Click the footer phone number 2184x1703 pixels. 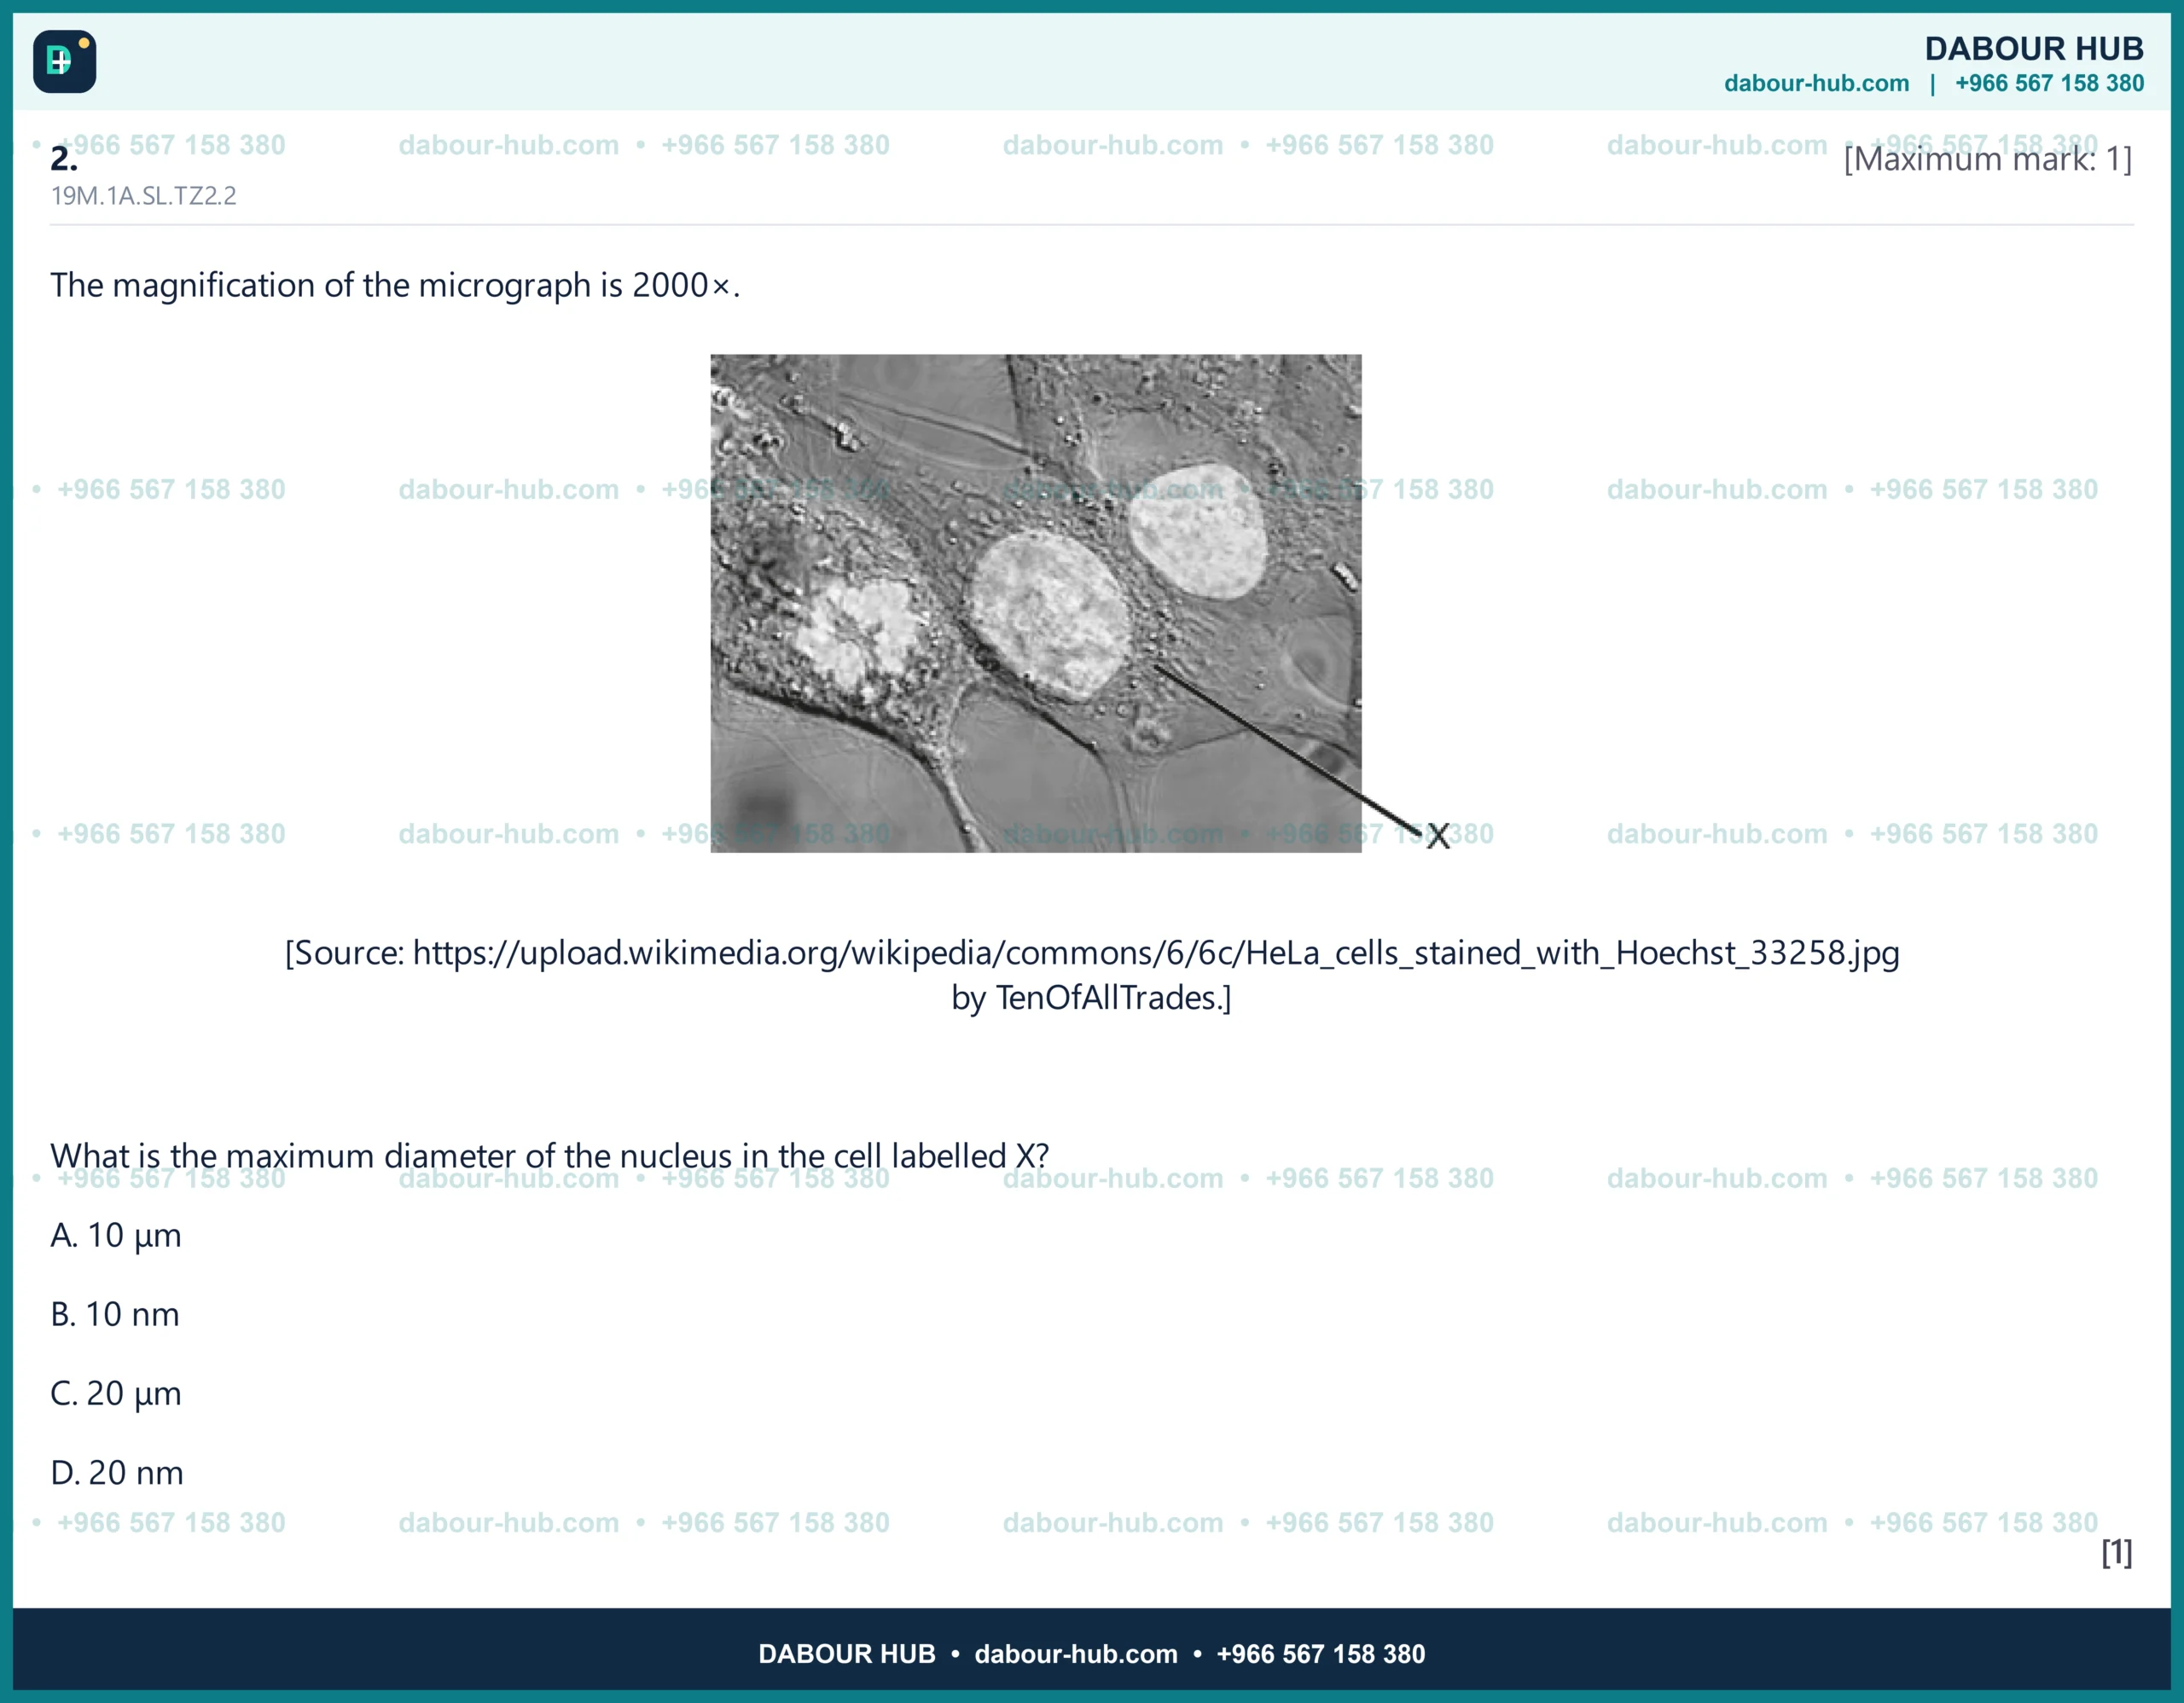point(1320,1654)
